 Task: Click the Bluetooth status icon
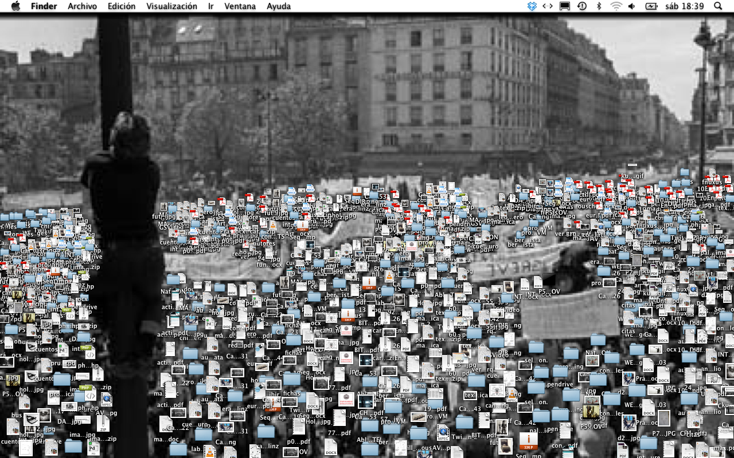[x=599, y=6]
